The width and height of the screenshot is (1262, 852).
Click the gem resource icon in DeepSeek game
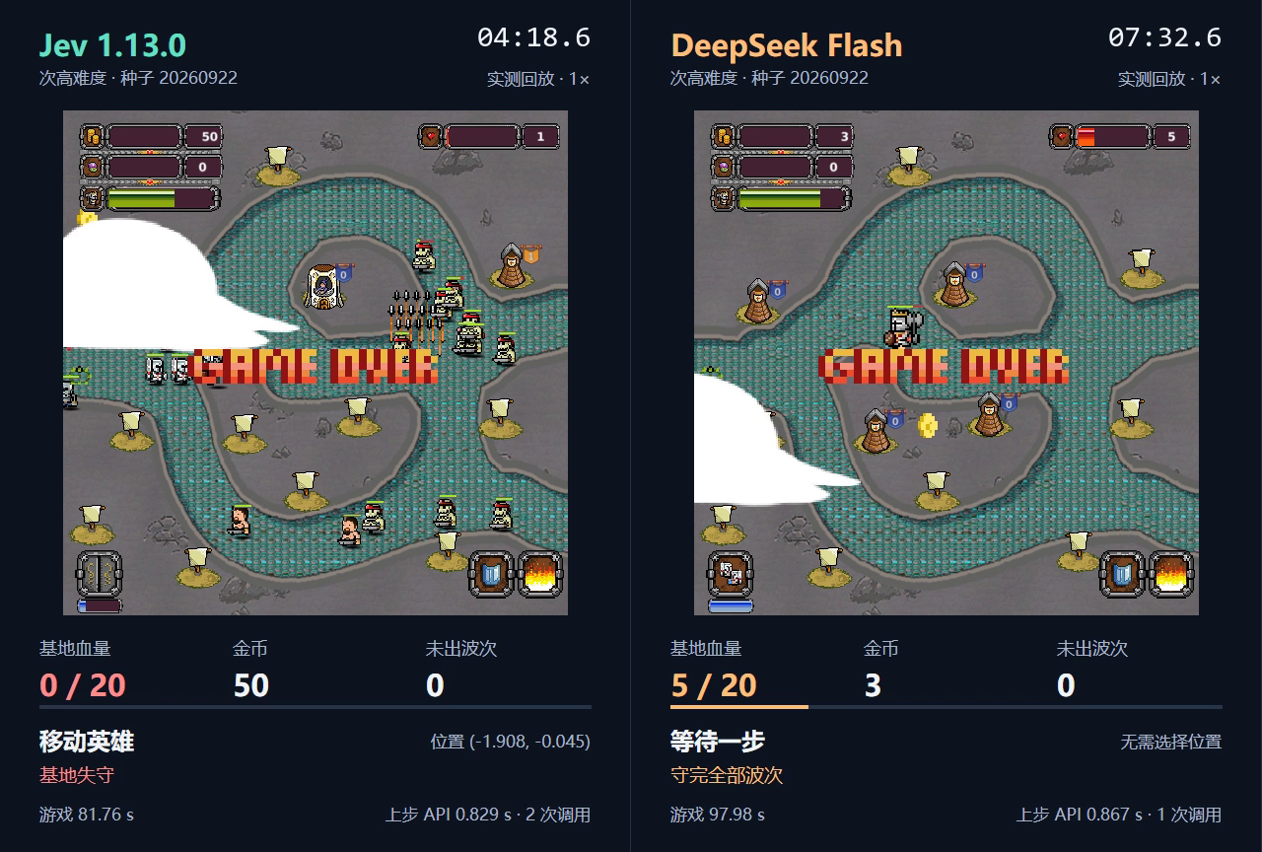[723, 168]
